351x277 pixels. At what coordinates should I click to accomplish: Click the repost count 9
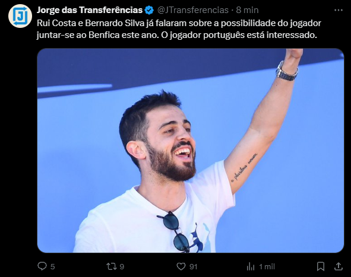point(122,267)
